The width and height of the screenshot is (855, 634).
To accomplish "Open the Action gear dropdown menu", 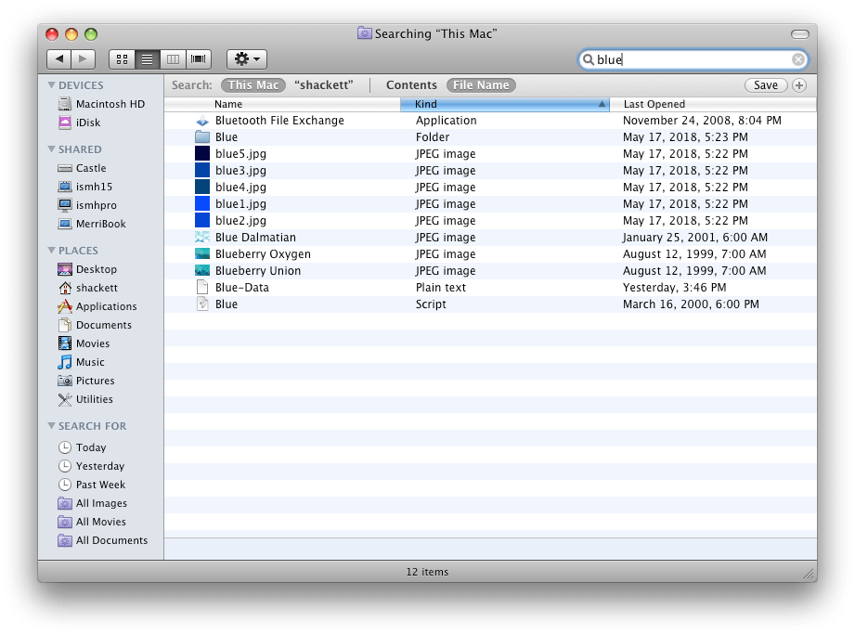I will [247, 59].
